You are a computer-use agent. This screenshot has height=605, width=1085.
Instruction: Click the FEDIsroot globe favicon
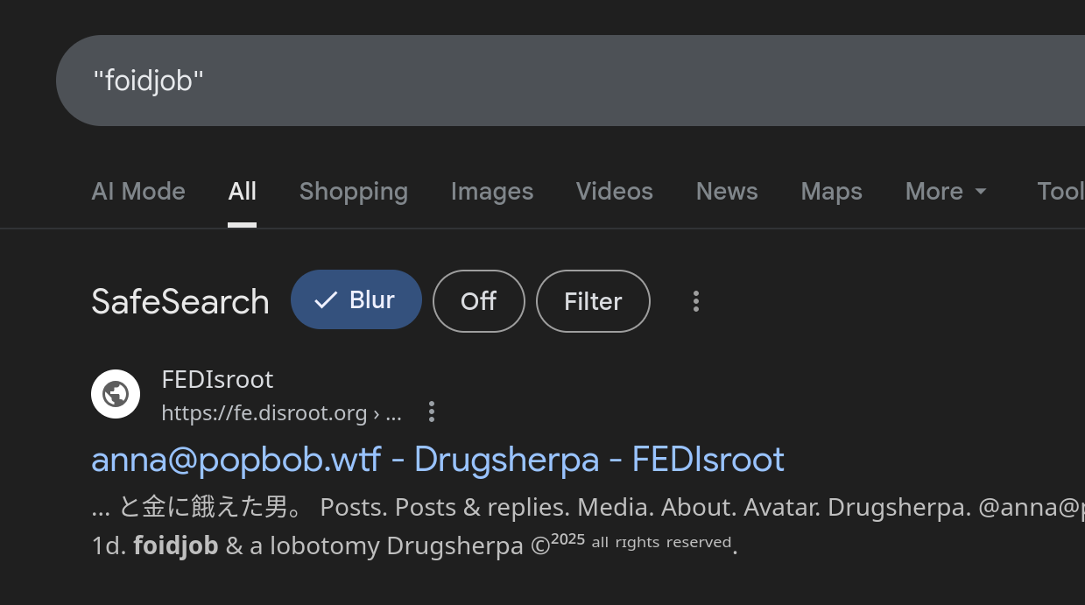pyautogui.click(x=116, y=394)
